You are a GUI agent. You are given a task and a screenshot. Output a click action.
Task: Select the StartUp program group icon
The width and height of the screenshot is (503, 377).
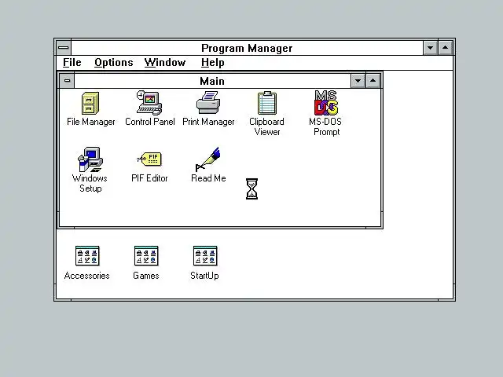[205, 256]
